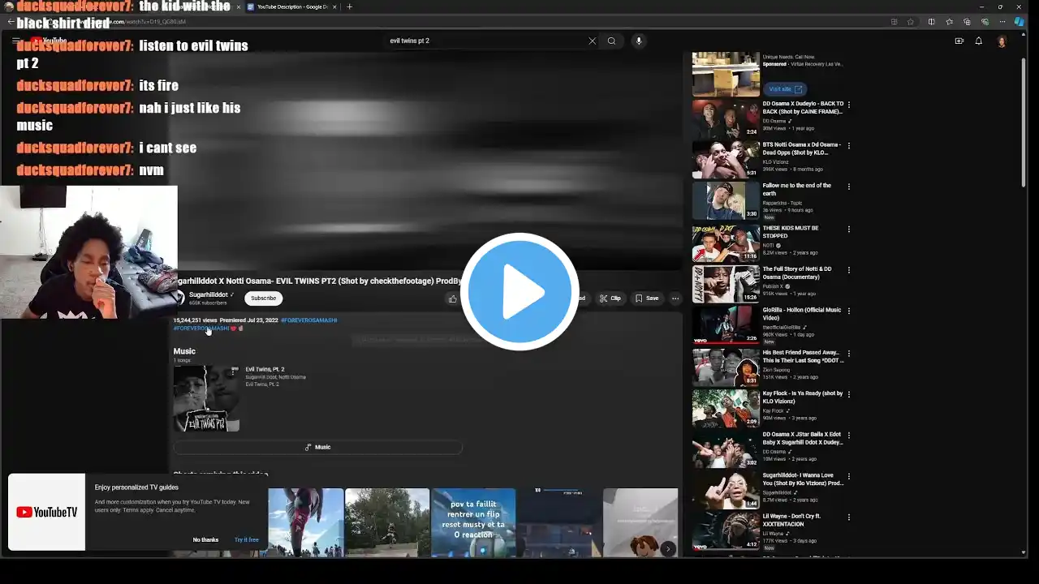Click the search magnifier icon

coord(611,41)
